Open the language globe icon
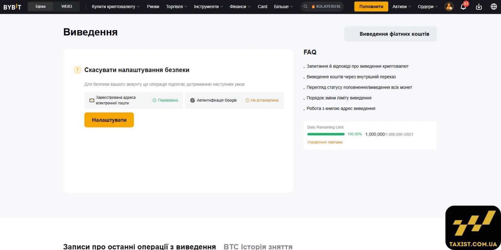The width and height of the screenshot is (501, 250). coord(494,7)
